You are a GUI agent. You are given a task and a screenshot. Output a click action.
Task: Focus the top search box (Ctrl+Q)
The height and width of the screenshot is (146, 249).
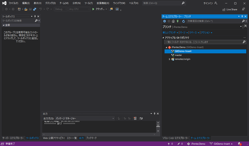(164, 3)
